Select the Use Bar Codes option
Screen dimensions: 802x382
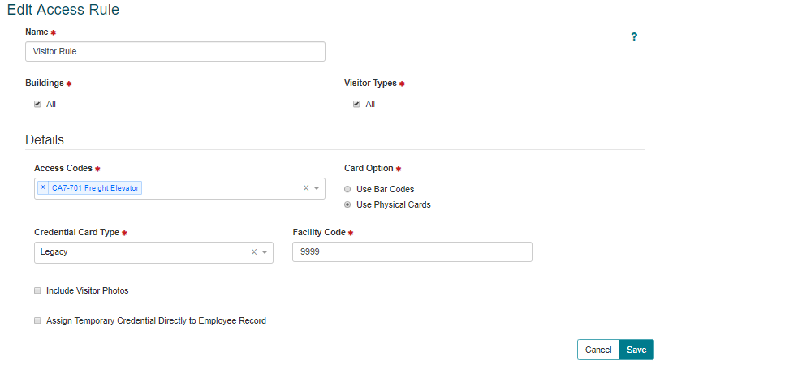pyautogui.click(x=347, y=189)
